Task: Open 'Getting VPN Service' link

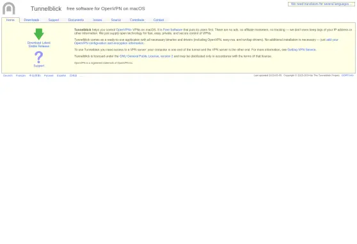Action: click(x=301, y=50)
